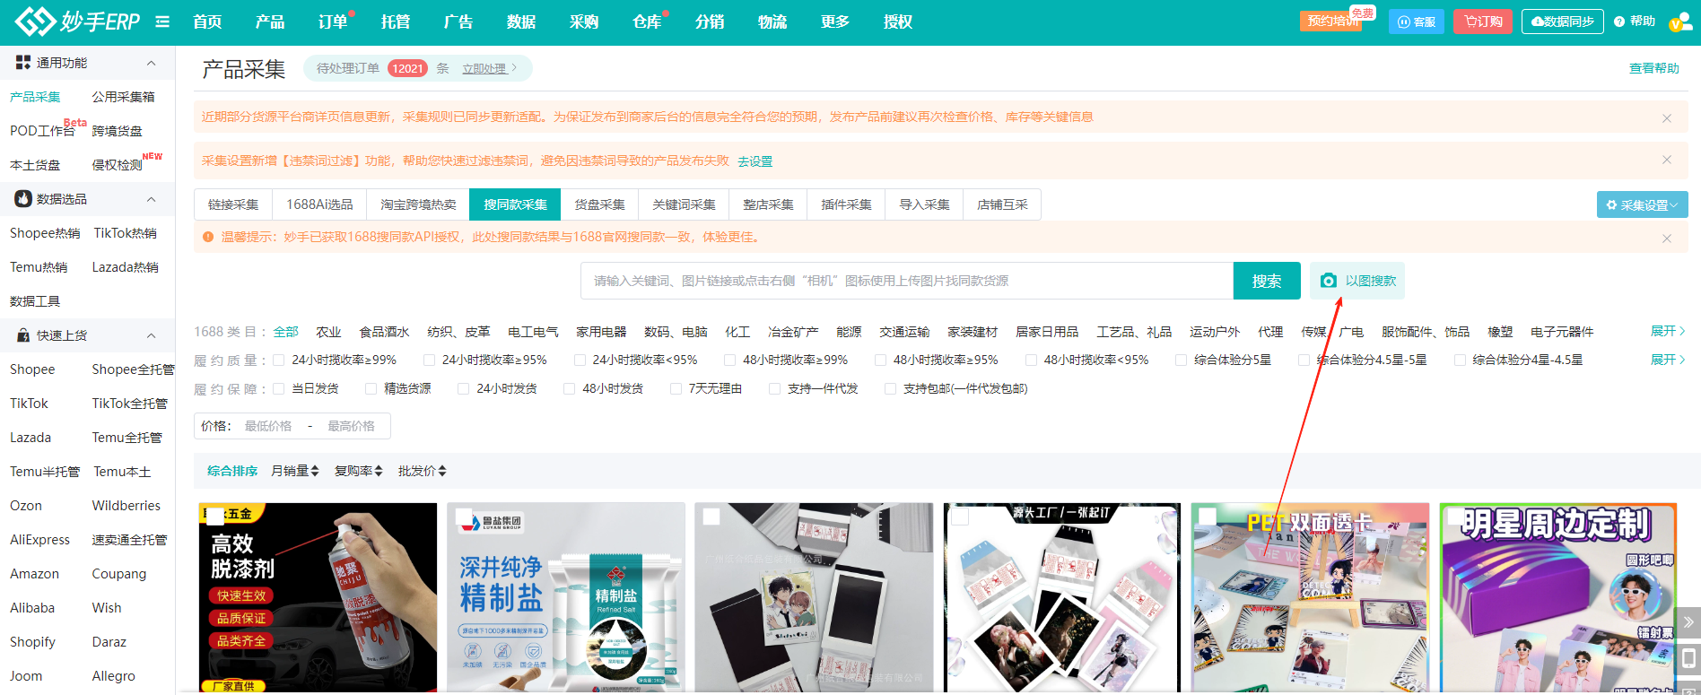Switch to the 关键词采集 tab

click(684, 204)
